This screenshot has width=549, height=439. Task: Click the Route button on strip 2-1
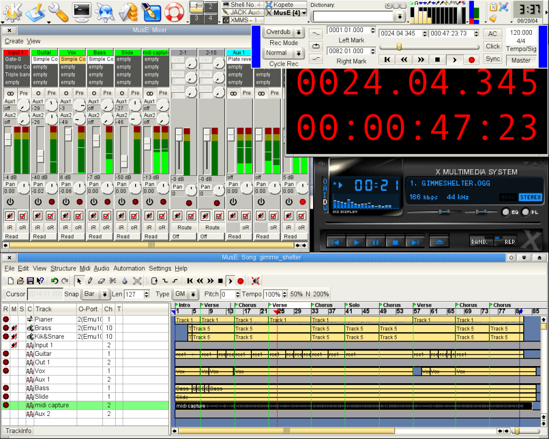click(184, 227)
